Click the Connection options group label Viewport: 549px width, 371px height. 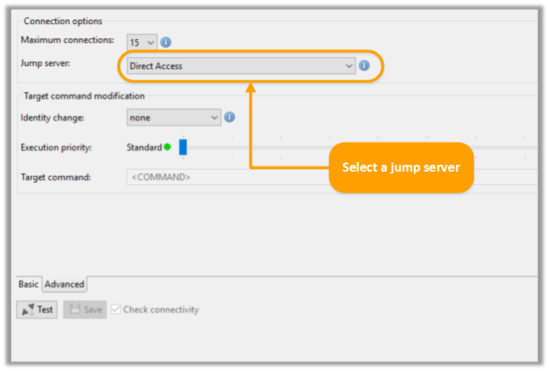coord(63,21)
